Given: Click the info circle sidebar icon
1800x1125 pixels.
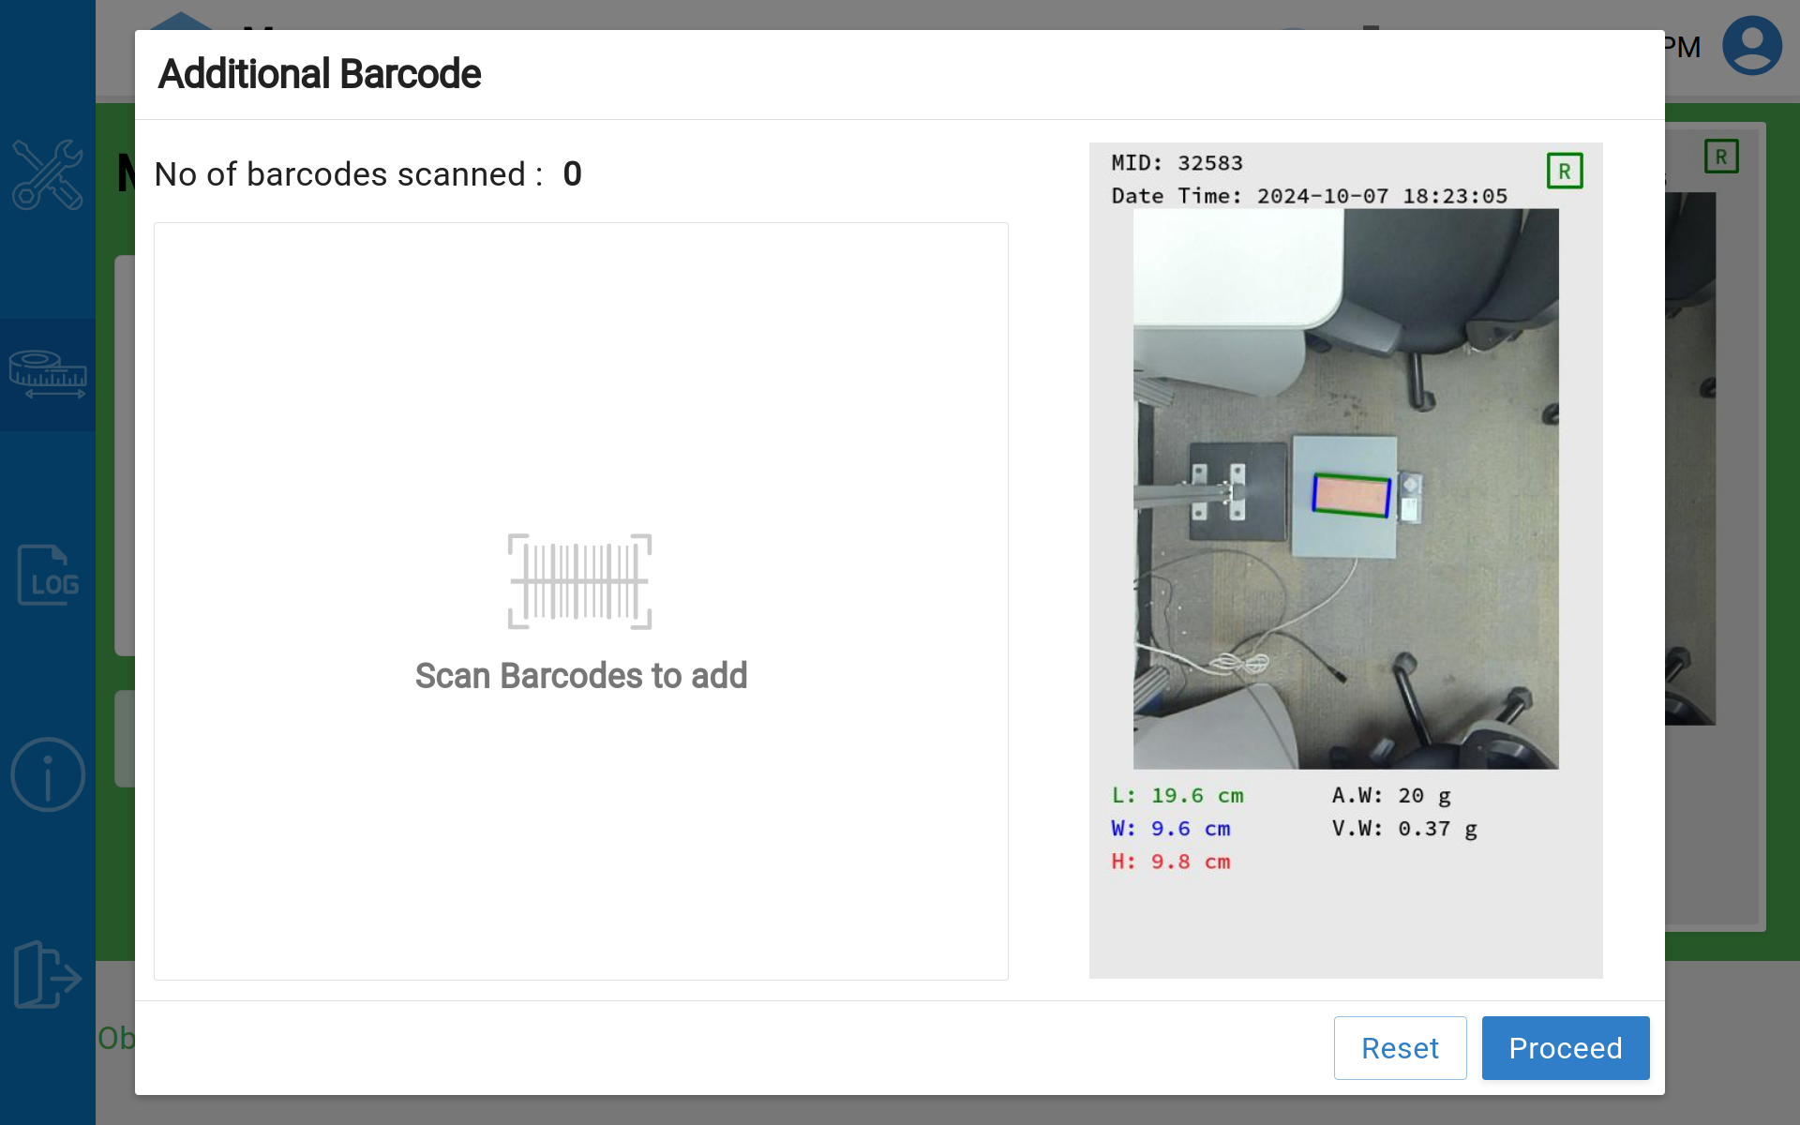Looking at the screenshot, I should [x=48, y=774].
